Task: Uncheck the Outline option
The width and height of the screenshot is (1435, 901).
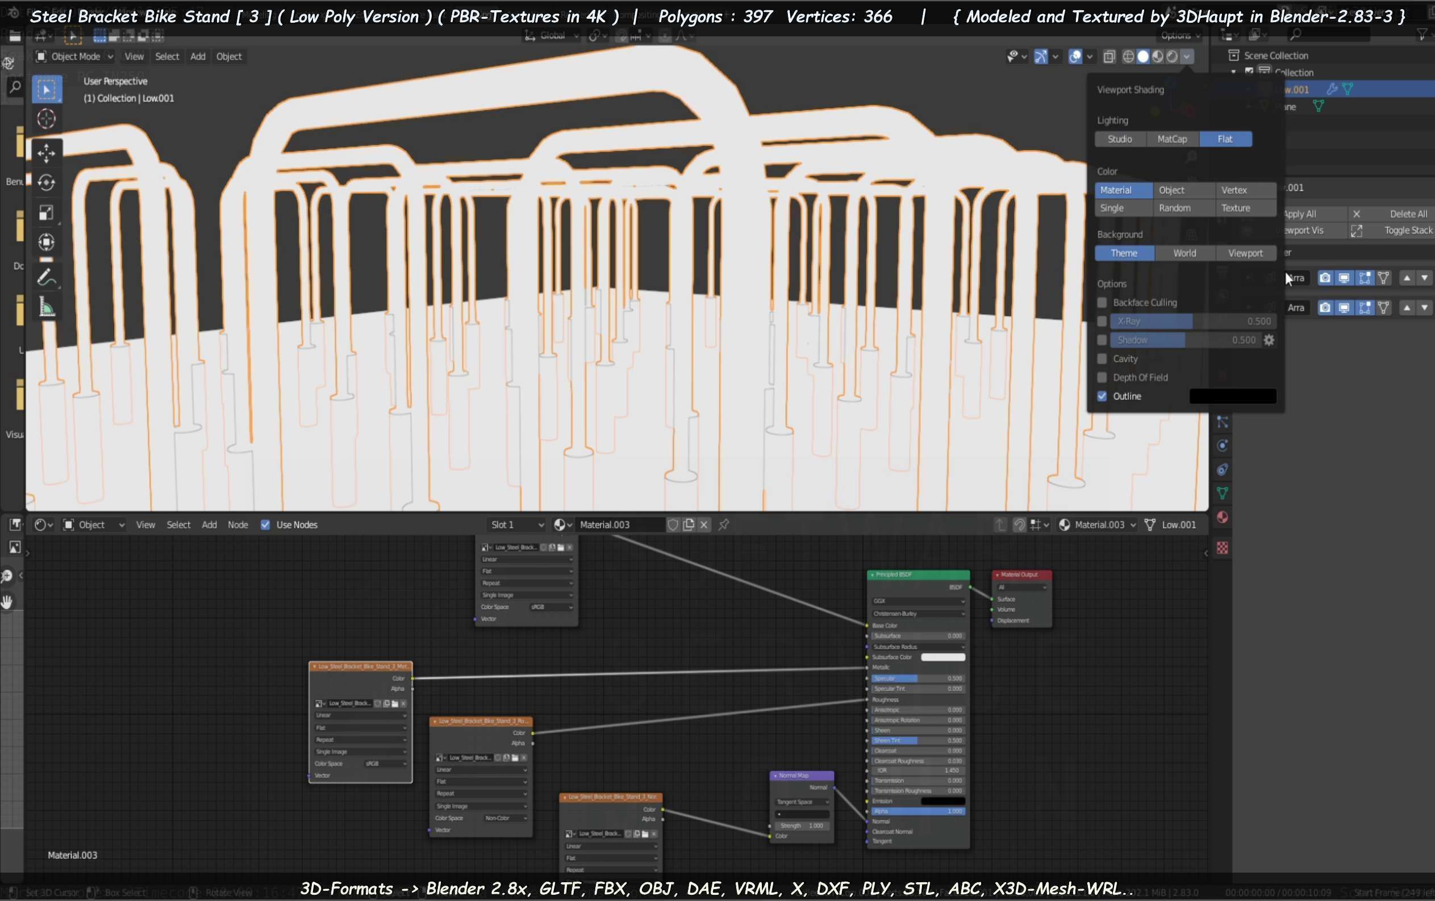Action: [1102, 397]
